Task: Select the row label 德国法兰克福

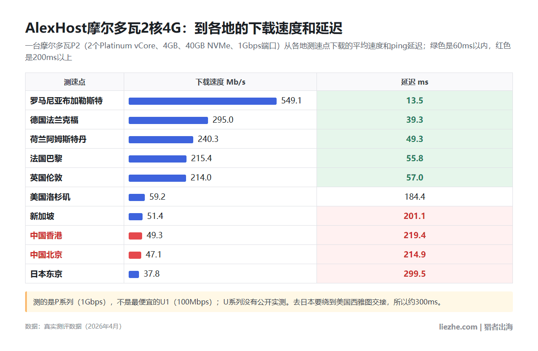Action: coord(54,120)
